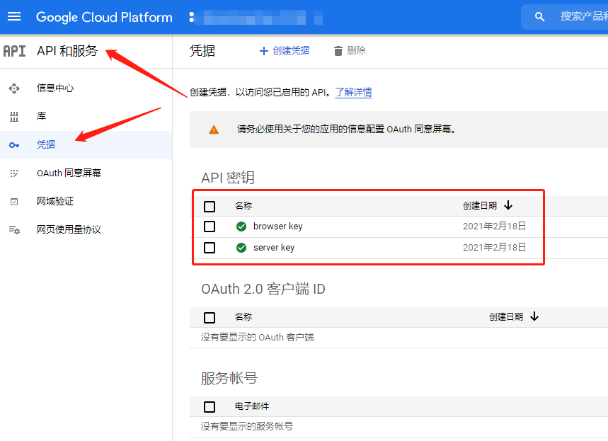Click the 凭据 key icon
The width and height of the screenshot is (608, 441).
click(14, 145)
